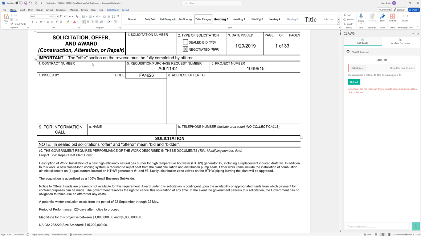Send message in CLAWS chat
The height and width of the screenshot is (236, 421).
click(416, 226)
